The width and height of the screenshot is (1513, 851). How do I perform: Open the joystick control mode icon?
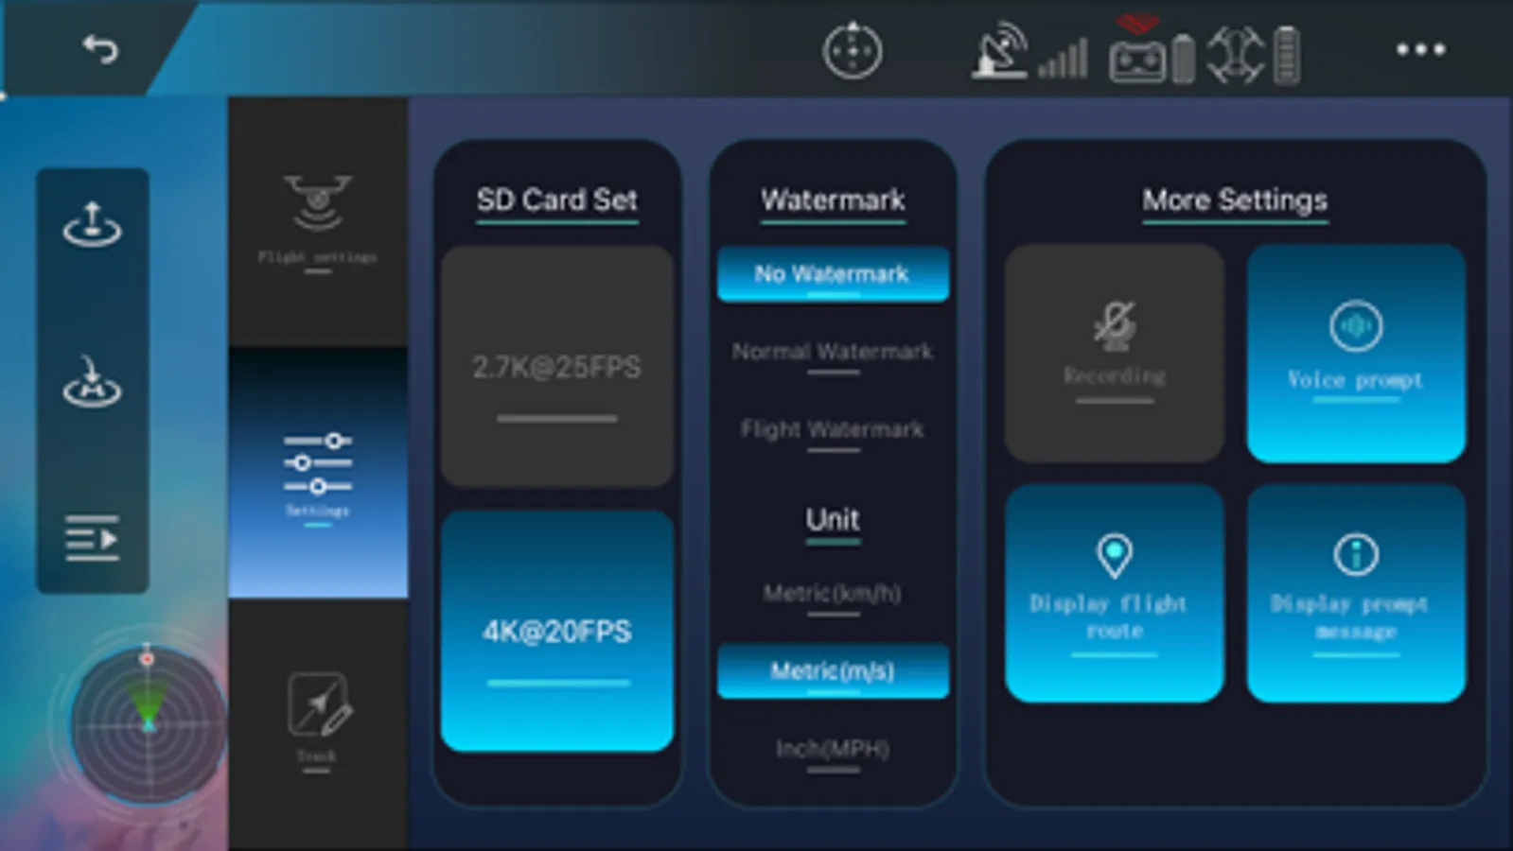coord(852,50)
